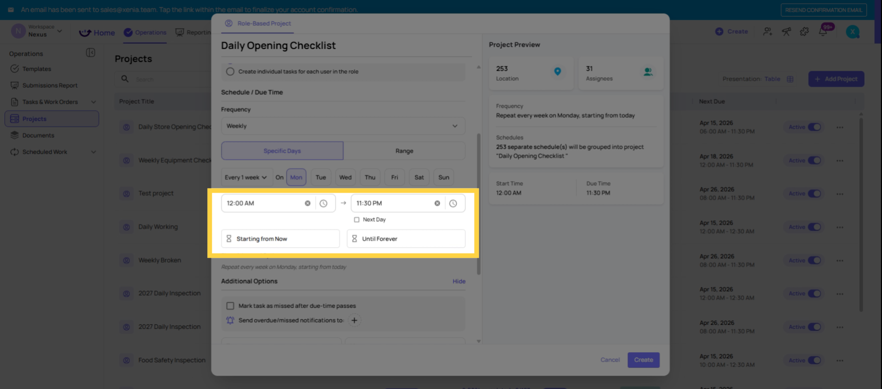Viewport: 882px width, 389px height.
Task: Open more options for Food Safety Inspection row
Action: tap(840, 361)
